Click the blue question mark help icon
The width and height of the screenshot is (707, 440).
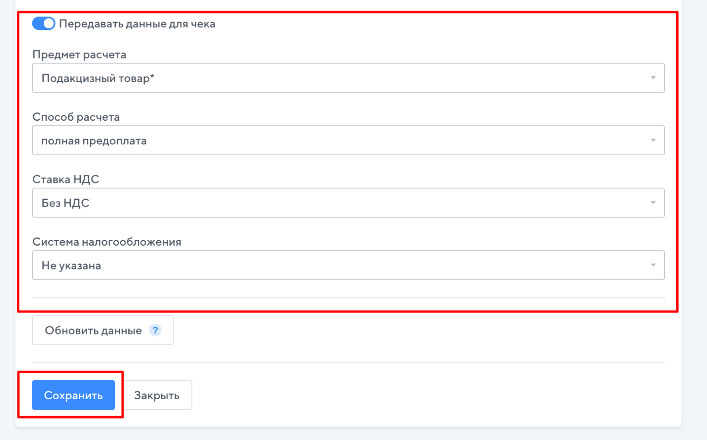click(x=155, y=330)
